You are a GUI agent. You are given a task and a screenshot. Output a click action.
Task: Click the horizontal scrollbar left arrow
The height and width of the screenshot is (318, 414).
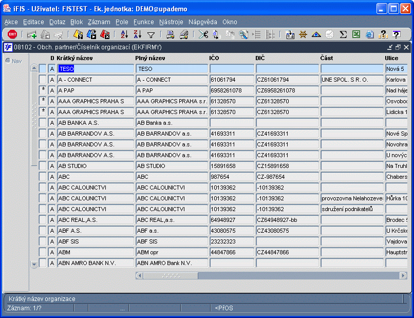pos(140,276)
